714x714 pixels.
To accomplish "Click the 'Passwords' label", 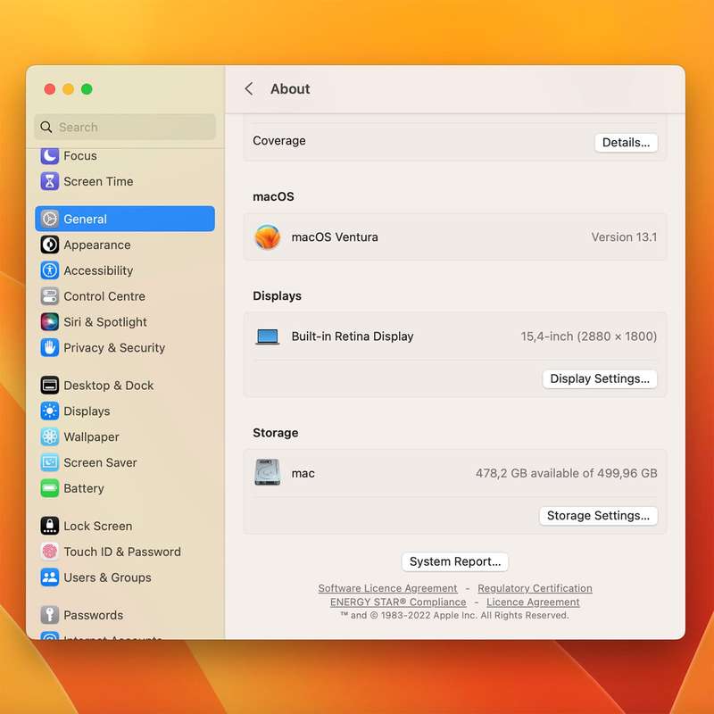I will (x=94, y=615).
